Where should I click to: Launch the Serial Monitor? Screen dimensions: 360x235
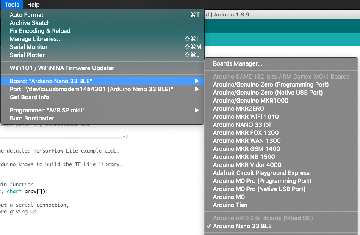[x=28, y=47]
